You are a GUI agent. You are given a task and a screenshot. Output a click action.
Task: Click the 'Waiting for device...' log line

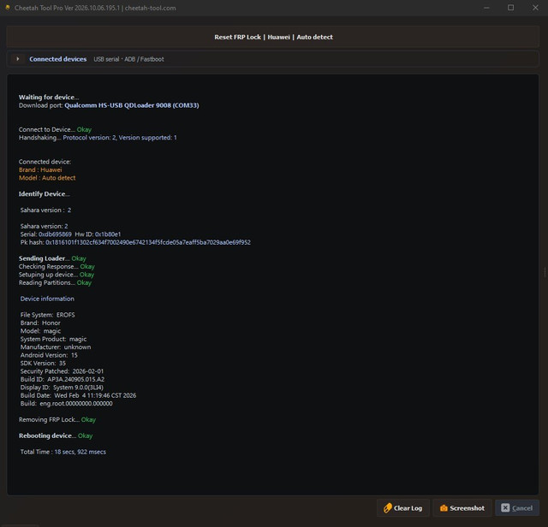tap(49, 97)
